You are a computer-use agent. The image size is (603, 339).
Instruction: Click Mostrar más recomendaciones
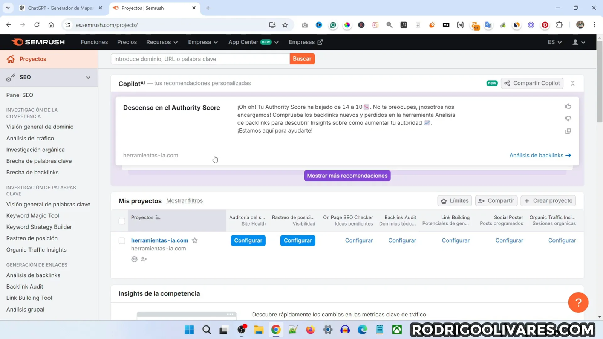(x=347, y=176)
